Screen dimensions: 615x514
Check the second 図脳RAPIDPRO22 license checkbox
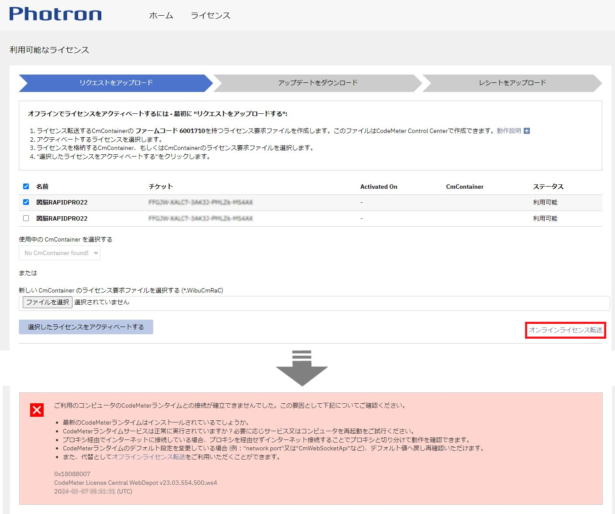point(26,218)
